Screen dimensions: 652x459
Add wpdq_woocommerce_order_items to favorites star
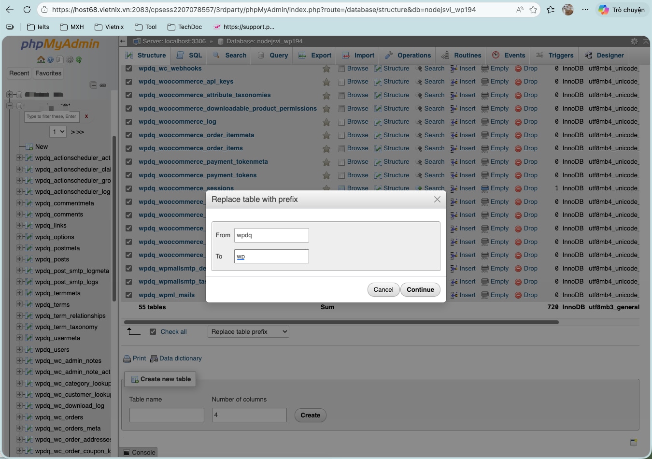tap(326, 149)
